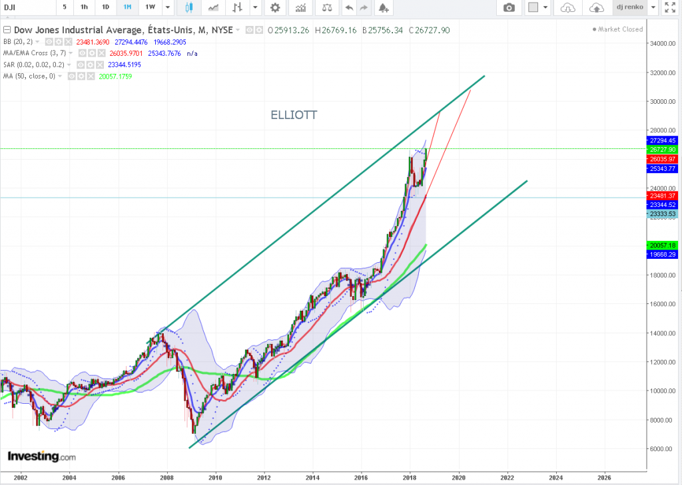Click the 2018 label on time axis

410,478
